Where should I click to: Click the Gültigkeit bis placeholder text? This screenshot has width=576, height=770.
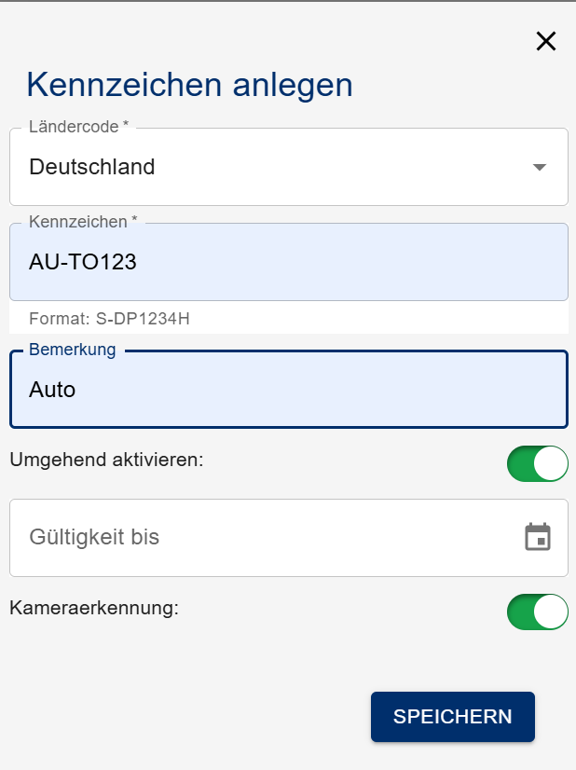(x=94, y=537)
